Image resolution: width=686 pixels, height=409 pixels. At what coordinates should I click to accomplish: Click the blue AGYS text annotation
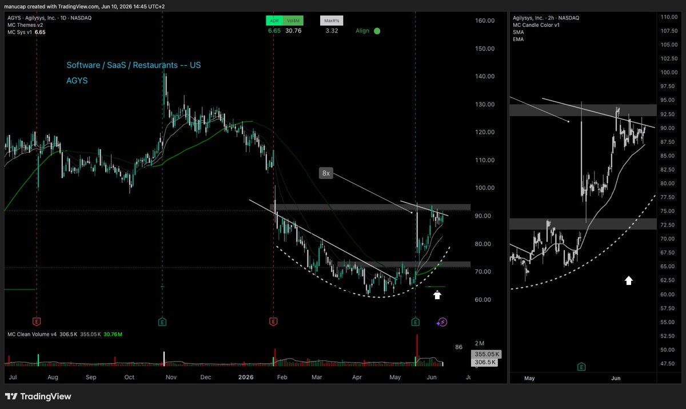(77, 81)
